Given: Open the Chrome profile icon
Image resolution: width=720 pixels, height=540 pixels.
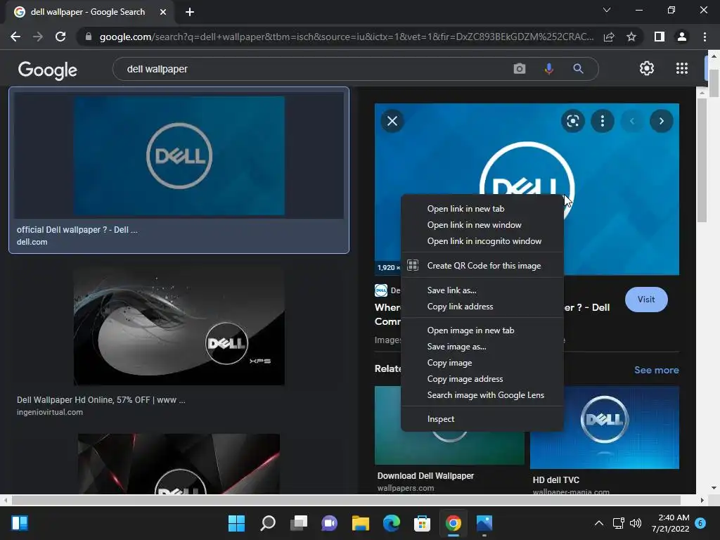Looking at the screenshot, I should coord(682,37).
